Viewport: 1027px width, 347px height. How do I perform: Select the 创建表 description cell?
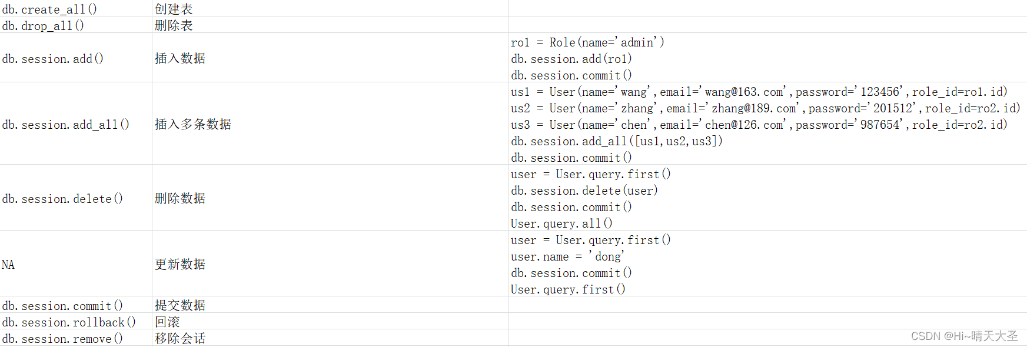point(174,9)
